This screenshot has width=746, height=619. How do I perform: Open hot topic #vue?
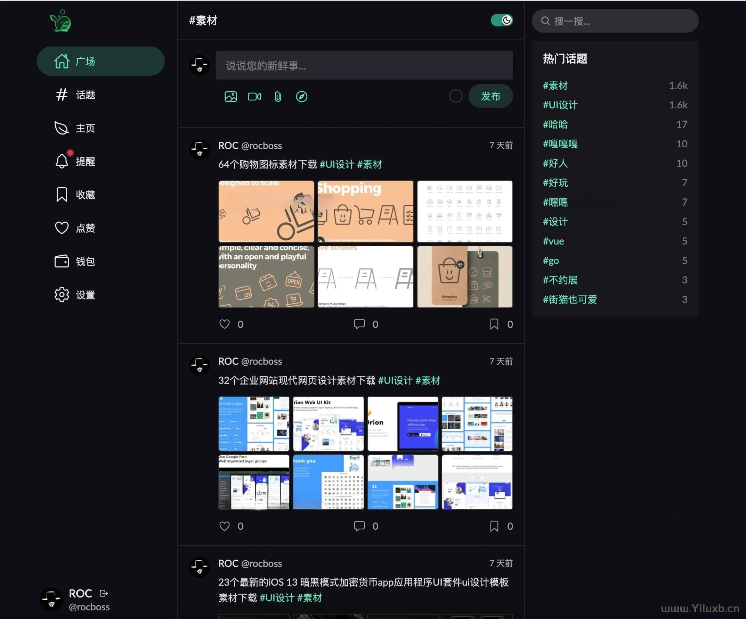[553, 241]
